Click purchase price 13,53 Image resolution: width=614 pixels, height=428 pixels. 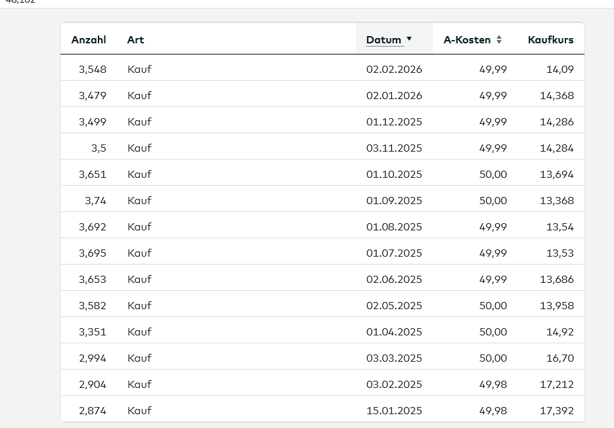(560, 253)
